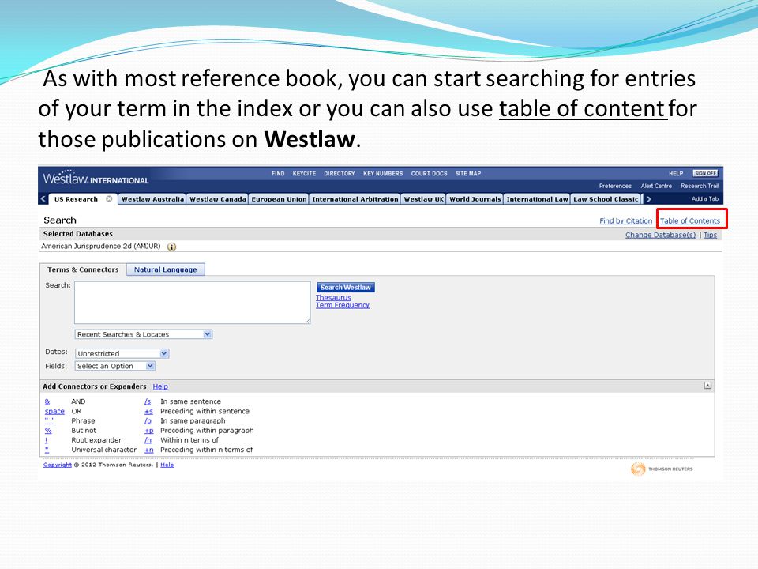
Task: Insert the quotation marks Phrase connector
Action: pos(49,420)
